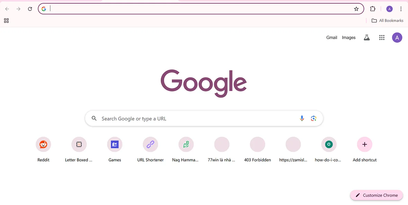Click the Add shortcut button
This screenshot has height=205, width=408.
point(364,144)
